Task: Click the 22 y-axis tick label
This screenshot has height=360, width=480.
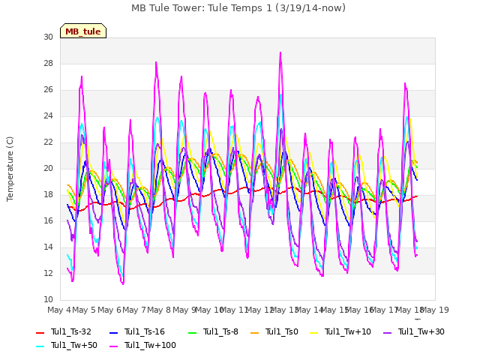Action: coord(48,142)
